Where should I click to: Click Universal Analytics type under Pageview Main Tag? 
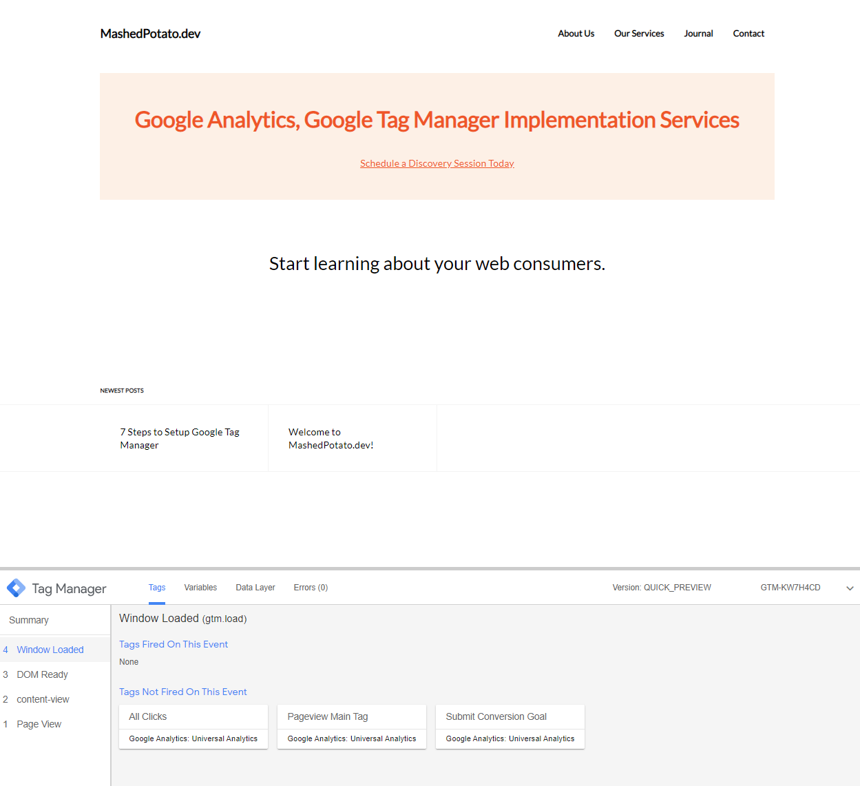(x=352, y=738)
